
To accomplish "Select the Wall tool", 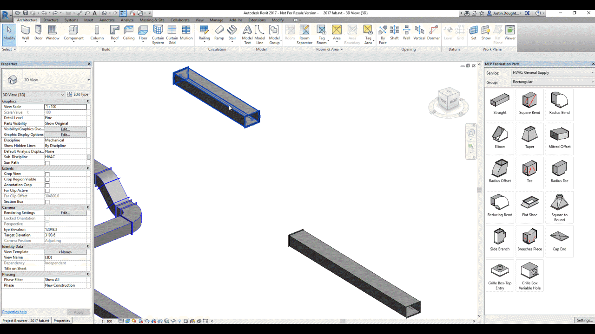I will point(25,32).
